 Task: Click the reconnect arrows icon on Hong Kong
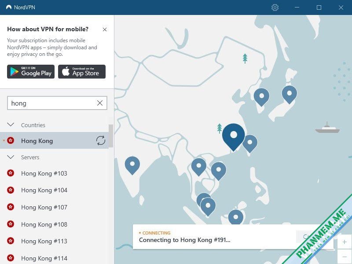click(101, 140)
